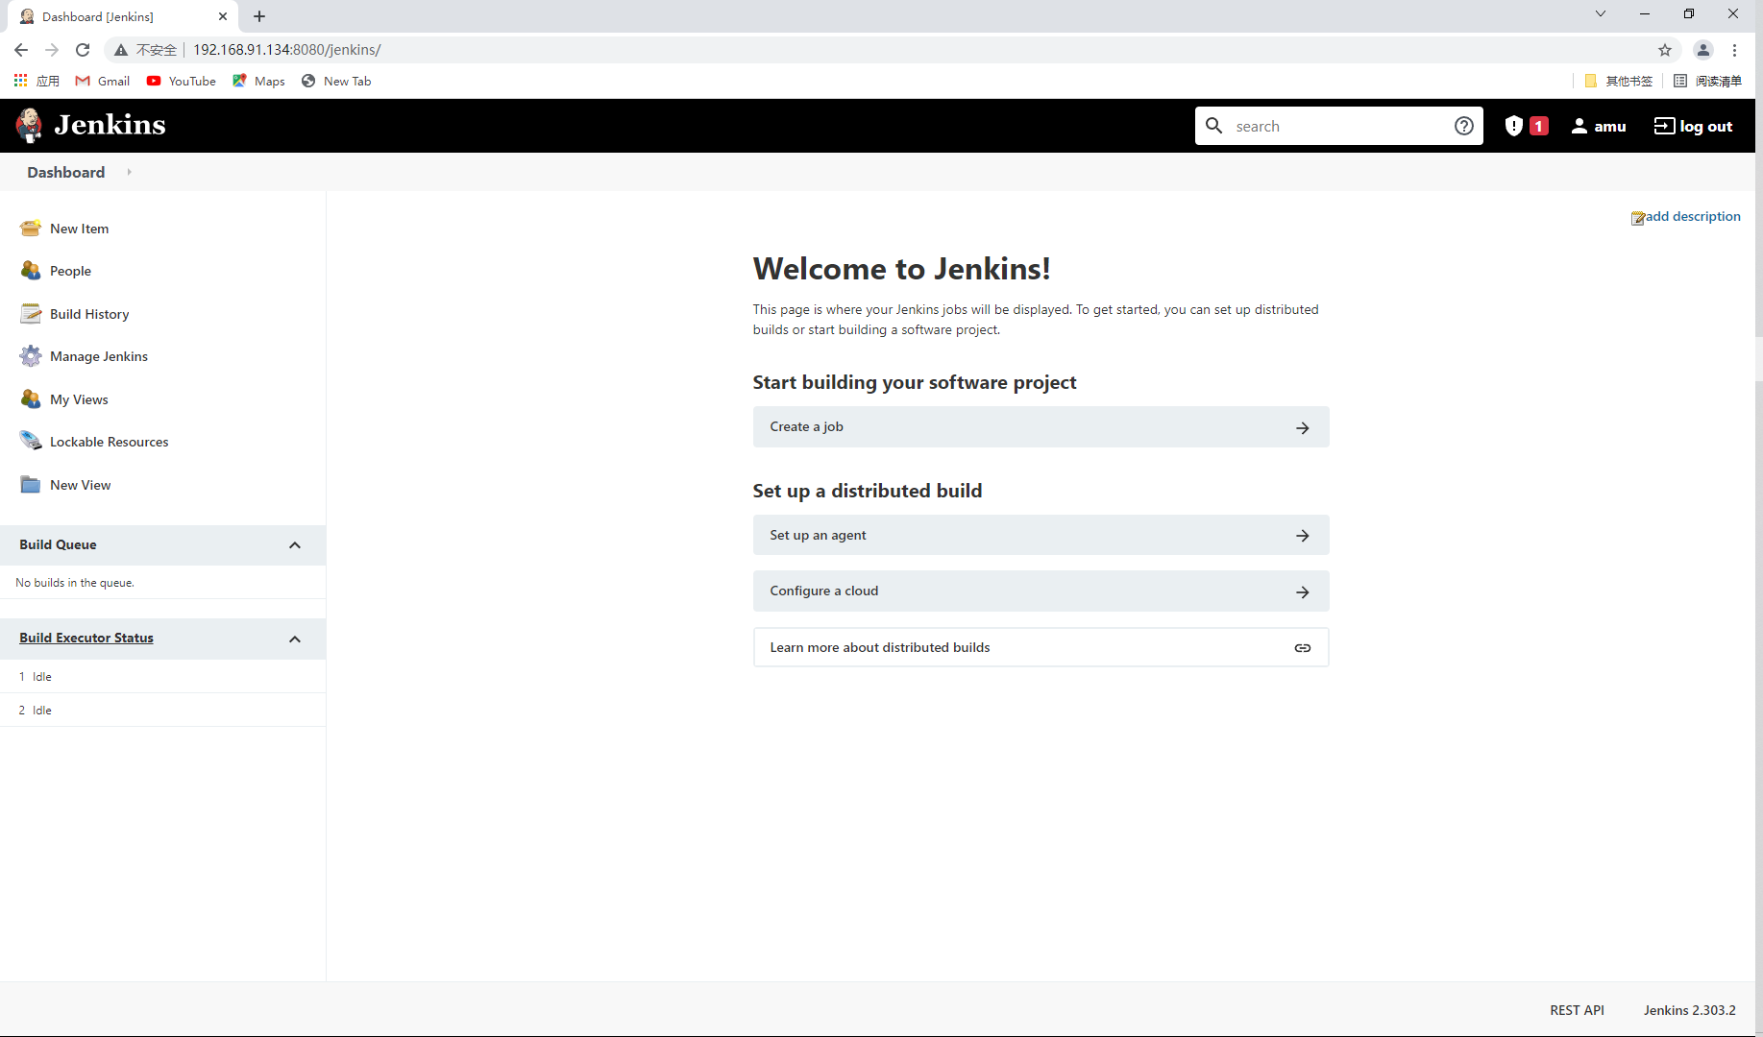This screenshot has height=1037, width=1763.
Task: Click the user profile icon beside amu
Action: click(1579, 126)
